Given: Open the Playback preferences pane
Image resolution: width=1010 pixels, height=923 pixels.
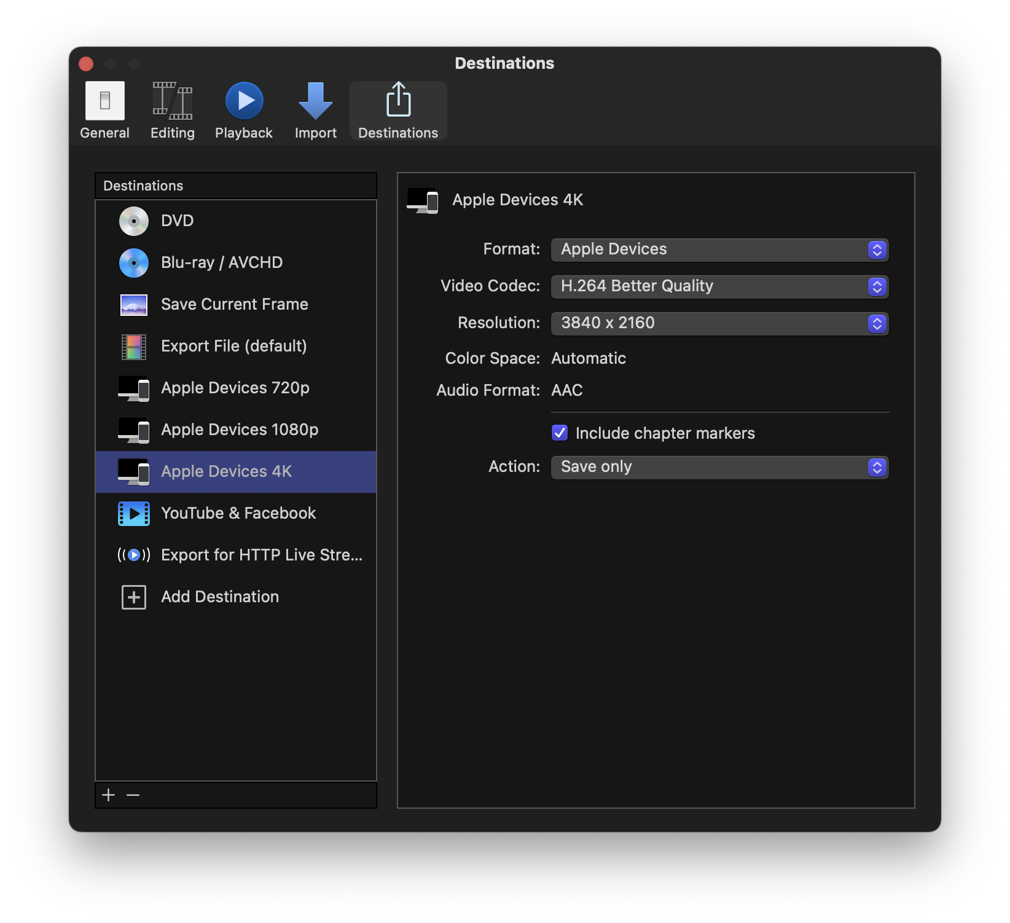Looking at the screenshot, I should tap(244, 111).
